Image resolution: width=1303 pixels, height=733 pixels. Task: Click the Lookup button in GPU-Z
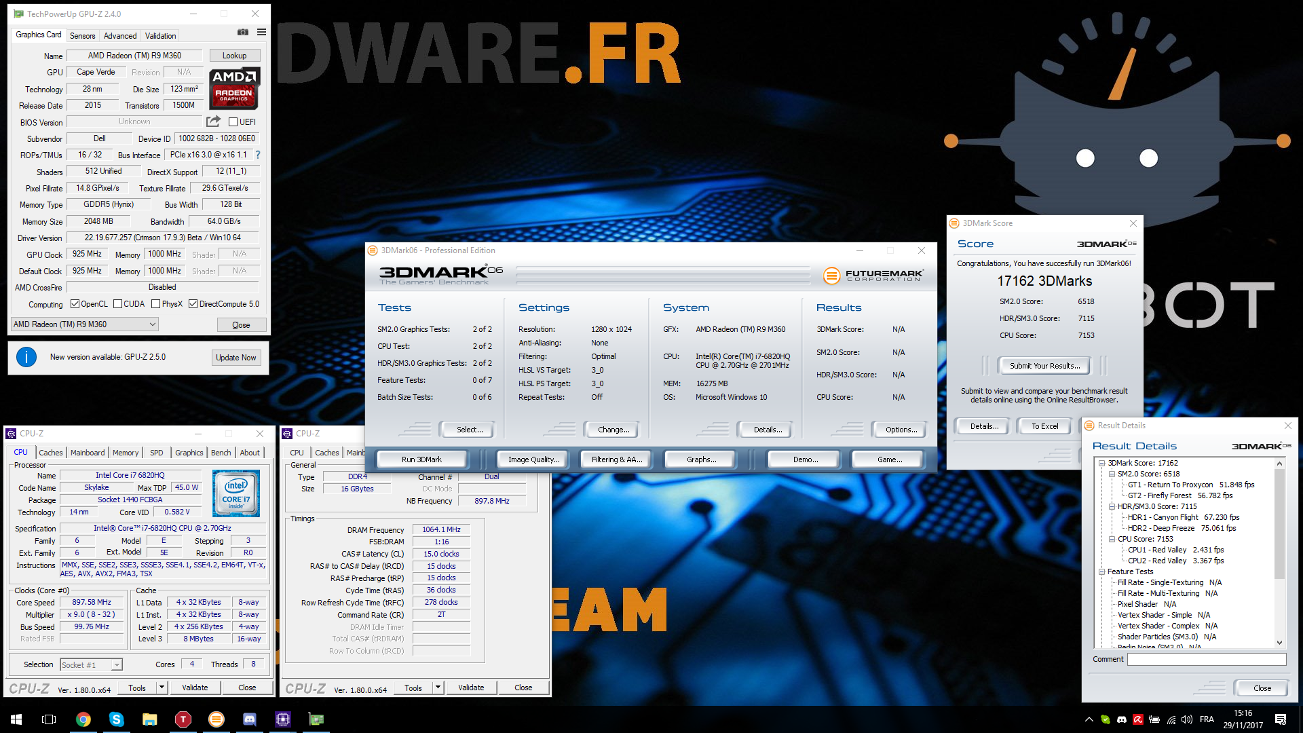coord(234,56)
